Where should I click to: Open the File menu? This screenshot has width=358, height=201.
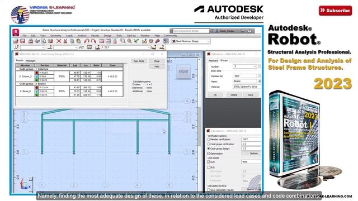(x=25, y=36)
